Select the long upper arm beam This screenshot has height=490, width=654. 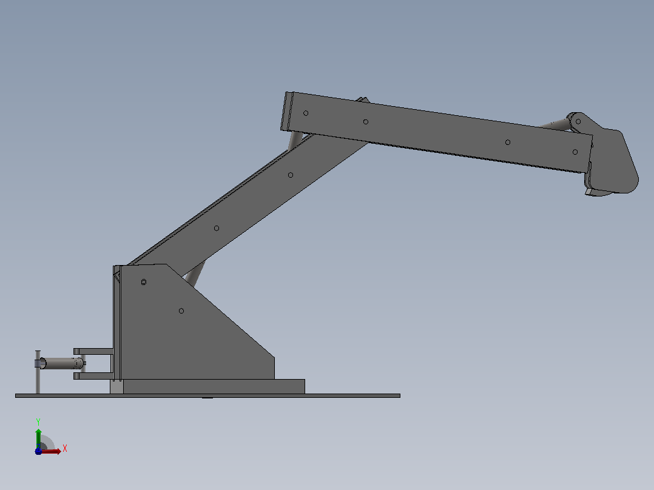tap(438, 132)
